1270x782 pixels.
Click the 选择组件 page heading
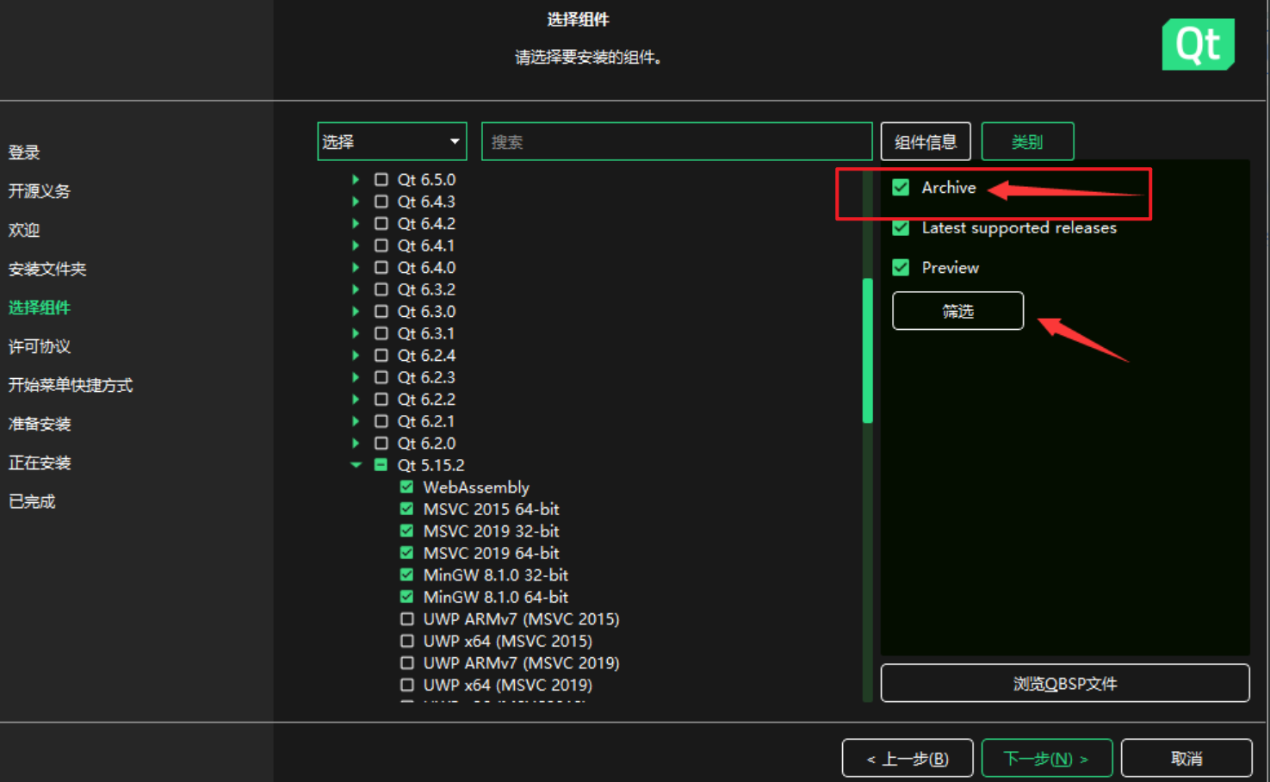579,19
